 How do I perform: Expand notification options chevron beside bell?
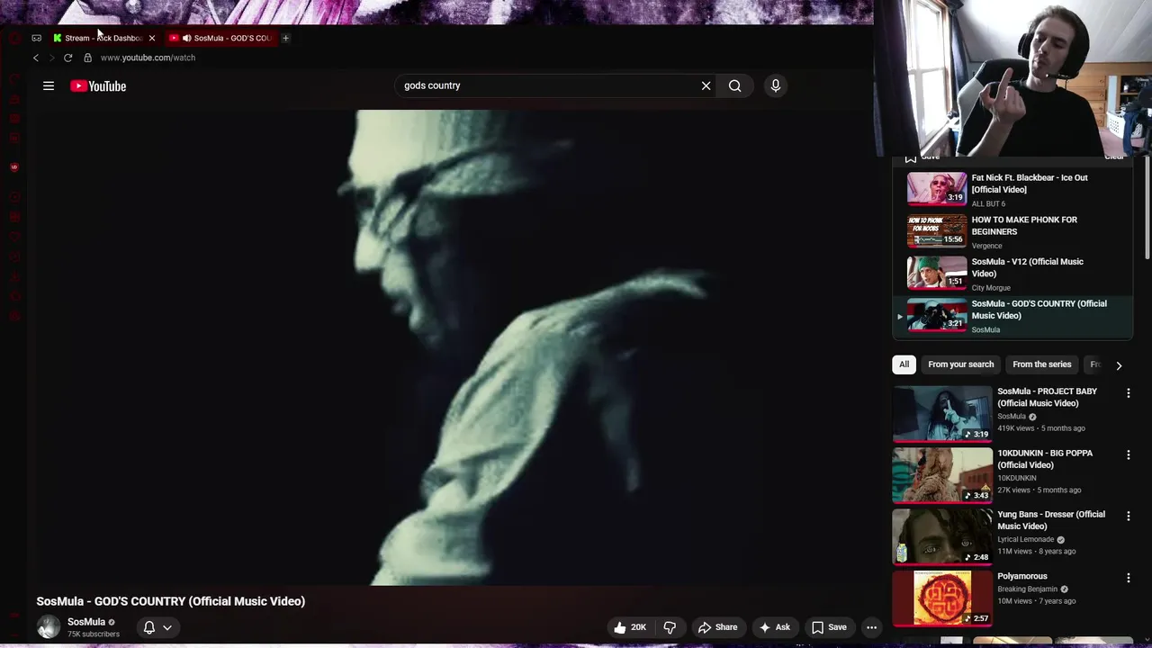167,627
